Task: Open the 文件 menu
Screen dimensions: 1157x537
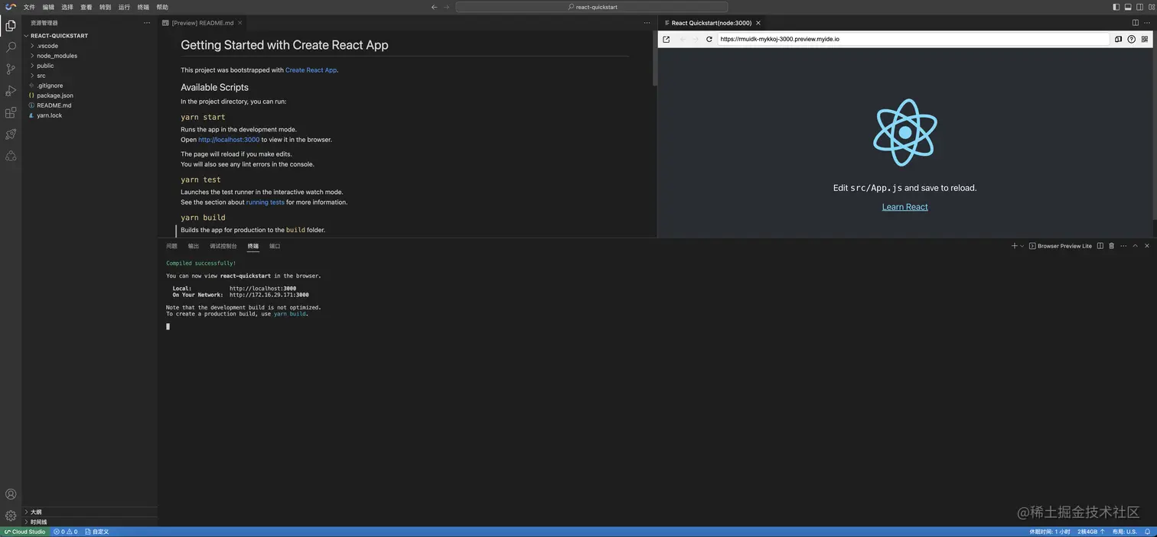Action: (x=29, y=7)
